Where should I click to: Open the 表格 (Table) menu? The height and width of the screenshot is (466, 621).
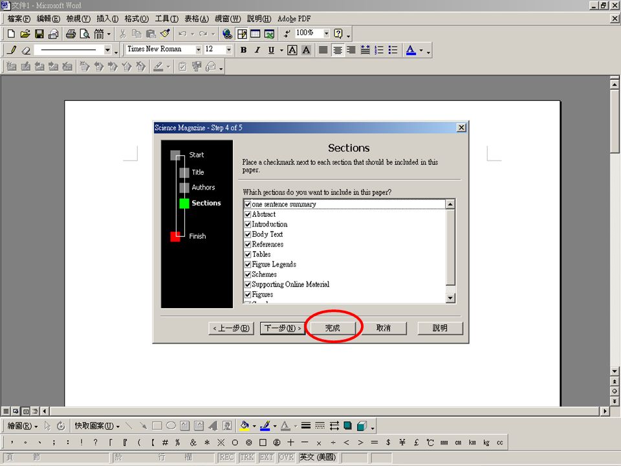click(x=197, y=19)
